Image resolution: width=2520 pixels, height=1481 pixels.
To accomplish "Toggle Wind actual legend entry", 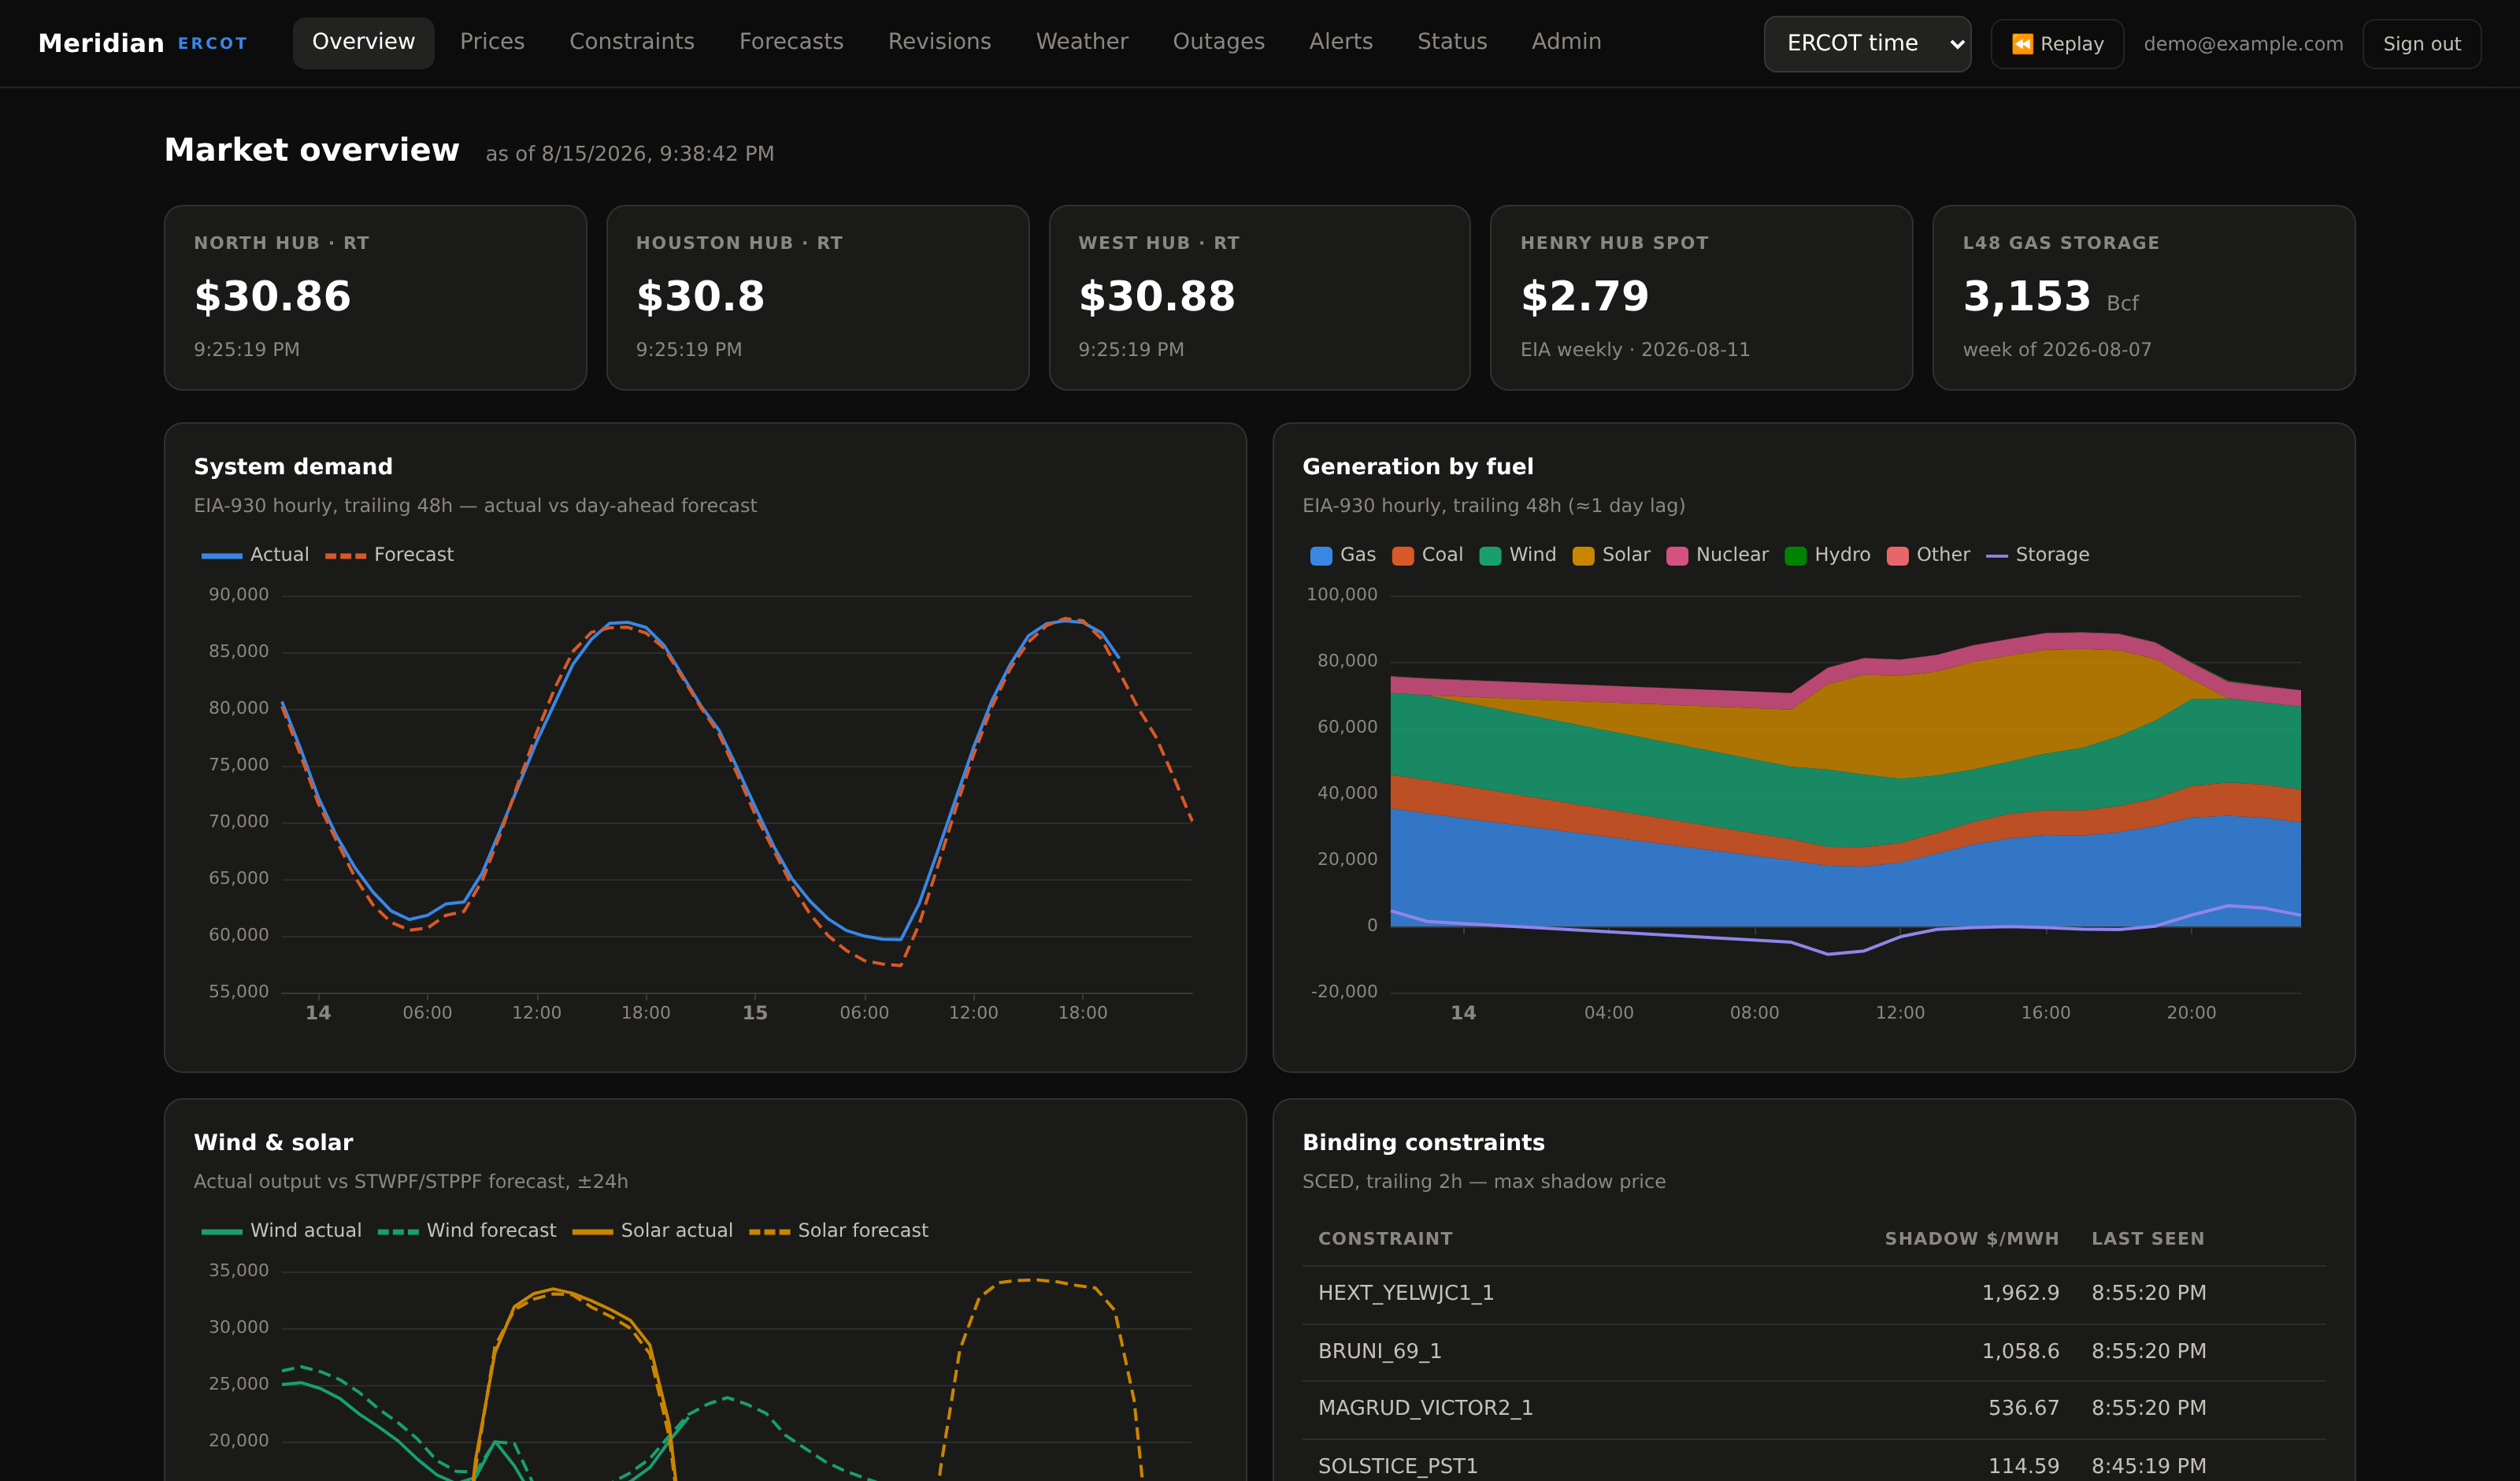I will point(281,1230).
